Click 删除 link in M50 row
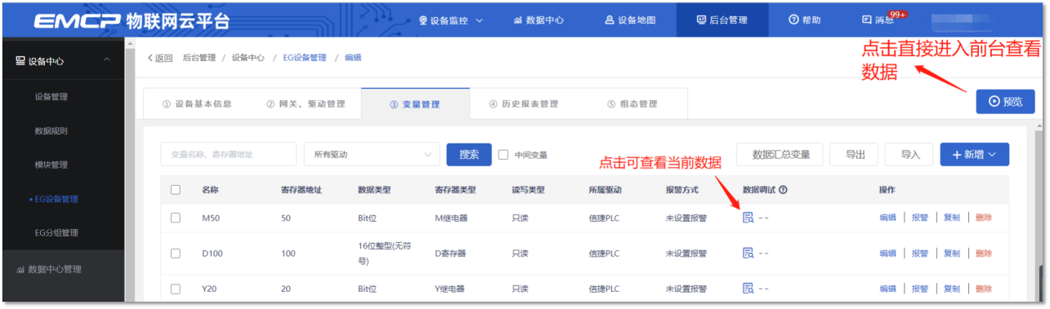1050x309 pixels. (984, 218)
